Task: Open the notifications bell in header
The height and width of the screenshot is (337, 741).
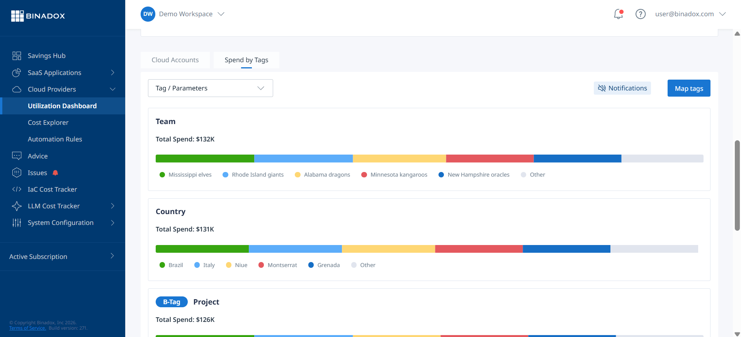Action: coord(619,14)
